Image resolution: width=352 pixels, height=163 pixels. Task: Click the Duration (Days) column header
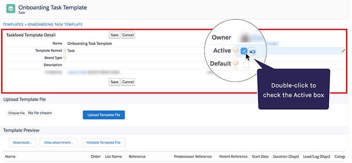286,156
